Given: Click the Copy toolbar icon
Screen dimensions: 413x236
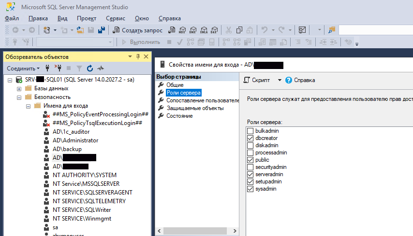Looking at the screenshot, I should click(239, 30).
